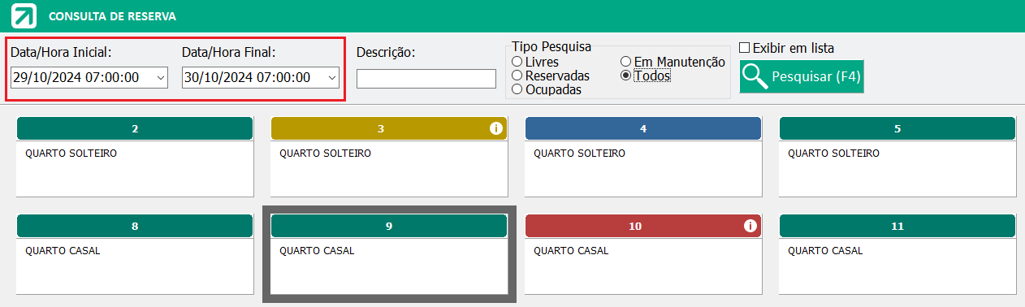Enable the Exibir em lista checkbox
1025x307 pixels.
[x=744, y=48]
